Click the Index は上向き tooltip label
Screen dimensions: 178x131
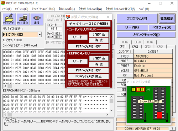[150, 101]
